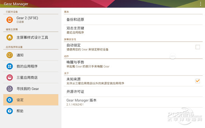Click the blue 设定 gear icon
This screenshot has width=205, height=128.
(10, 100)
